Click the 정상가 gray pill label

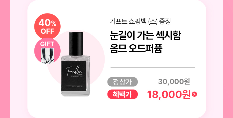coord(123,82)
